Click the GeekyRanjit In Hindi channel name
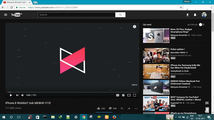This screenshot has height=120, width=214. click(x=179, y=71)
